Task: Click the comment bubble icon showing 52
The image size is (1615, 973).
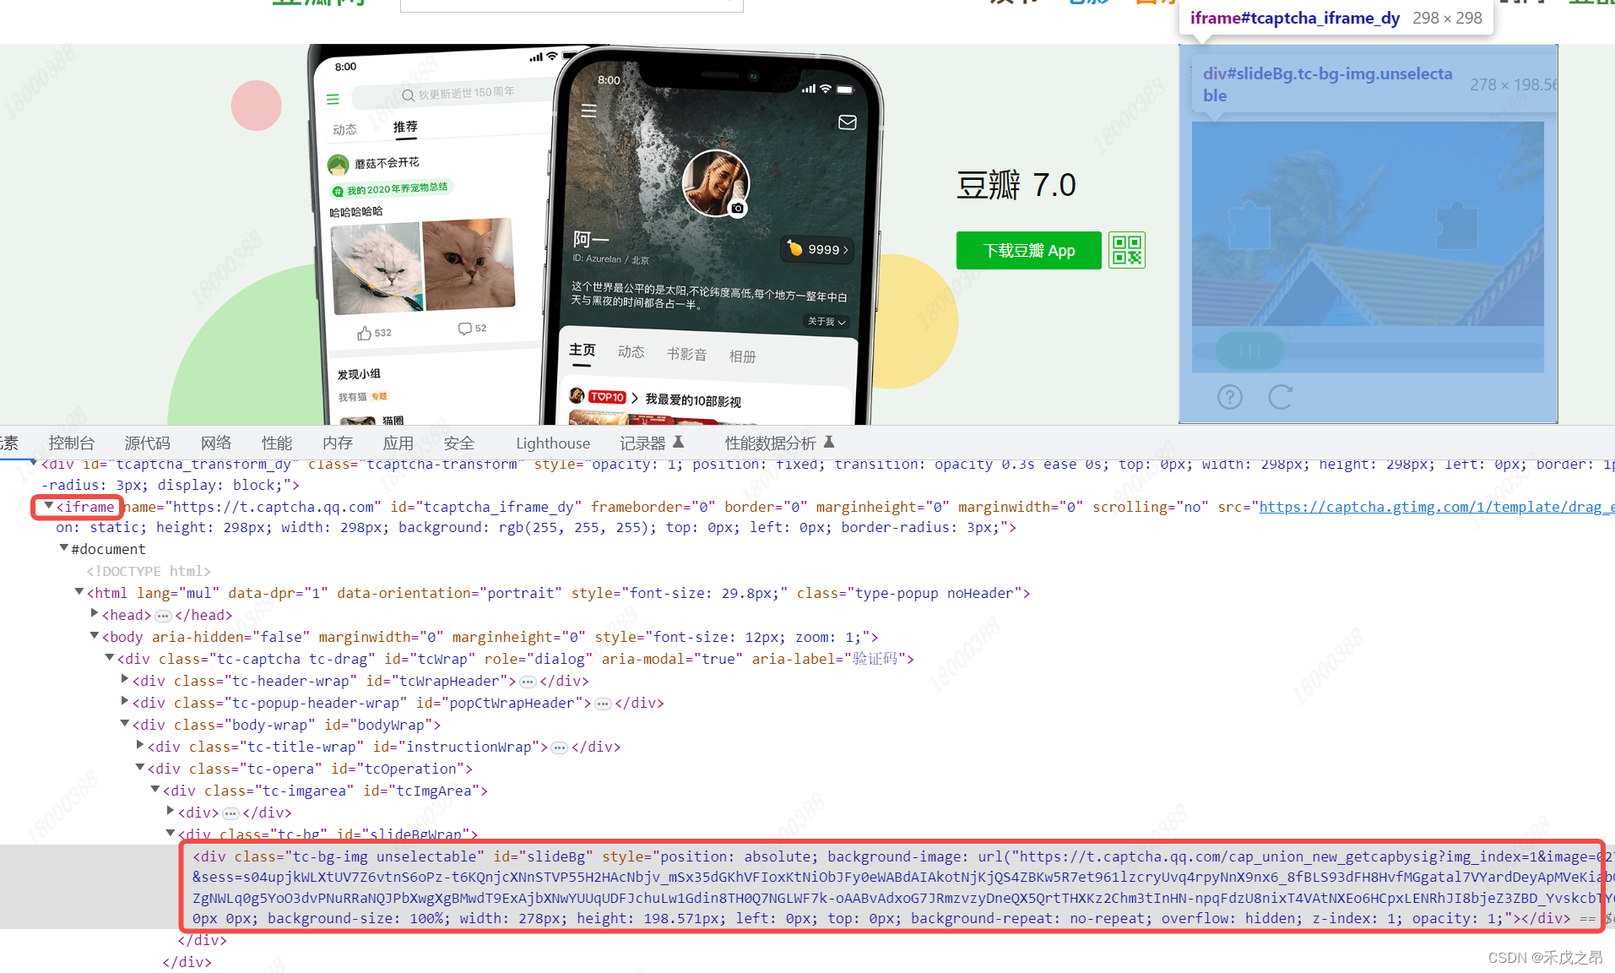Action: coord(464,329)
